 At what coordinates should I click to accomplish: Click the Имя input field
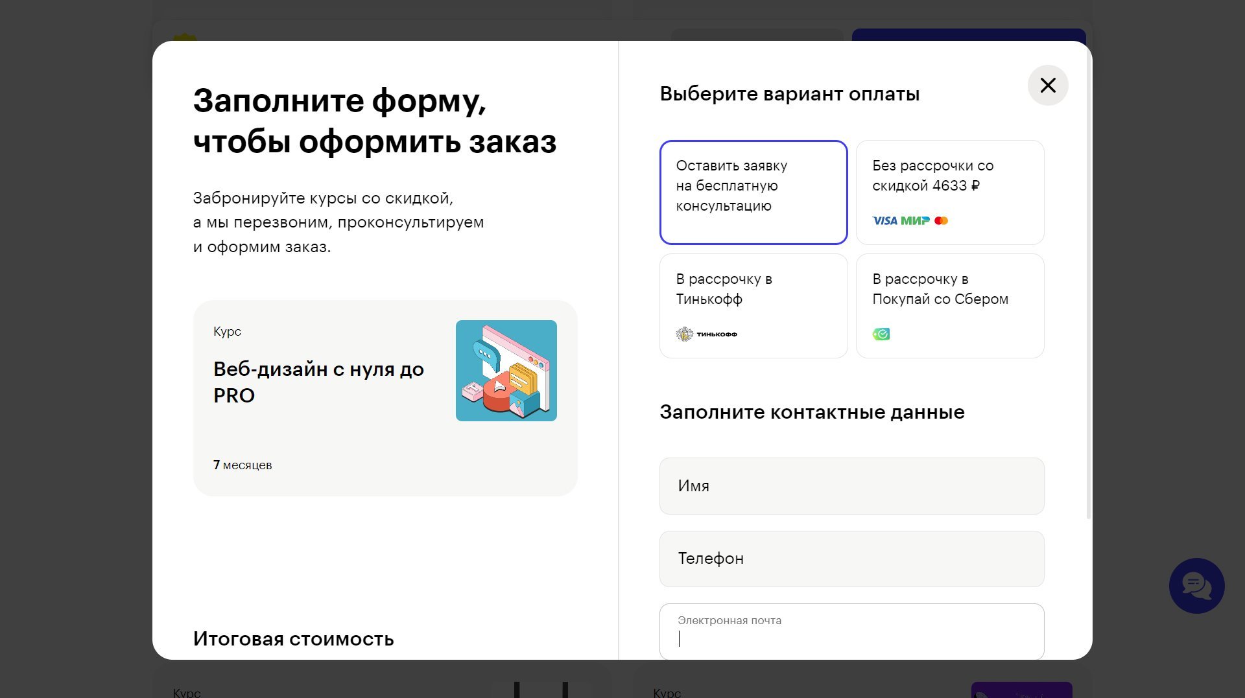click(851, 486)
